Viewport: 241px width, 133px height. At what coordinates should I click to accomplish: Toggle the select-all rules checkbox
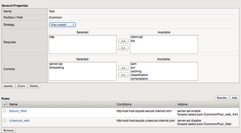[x=5, y=104]
